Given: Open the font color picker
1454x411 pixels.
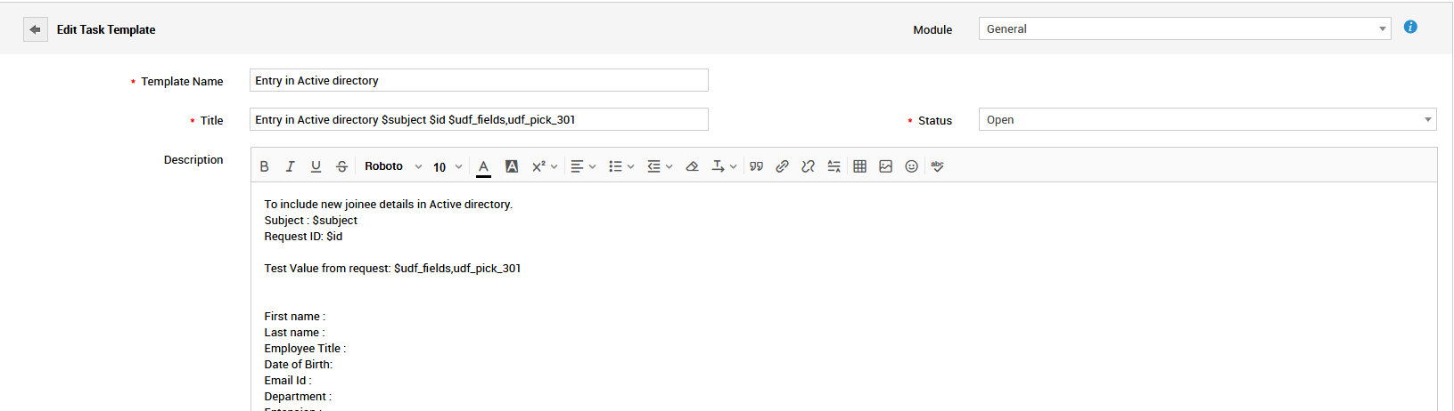Looking at the screenshot, I should pos(483,166).
